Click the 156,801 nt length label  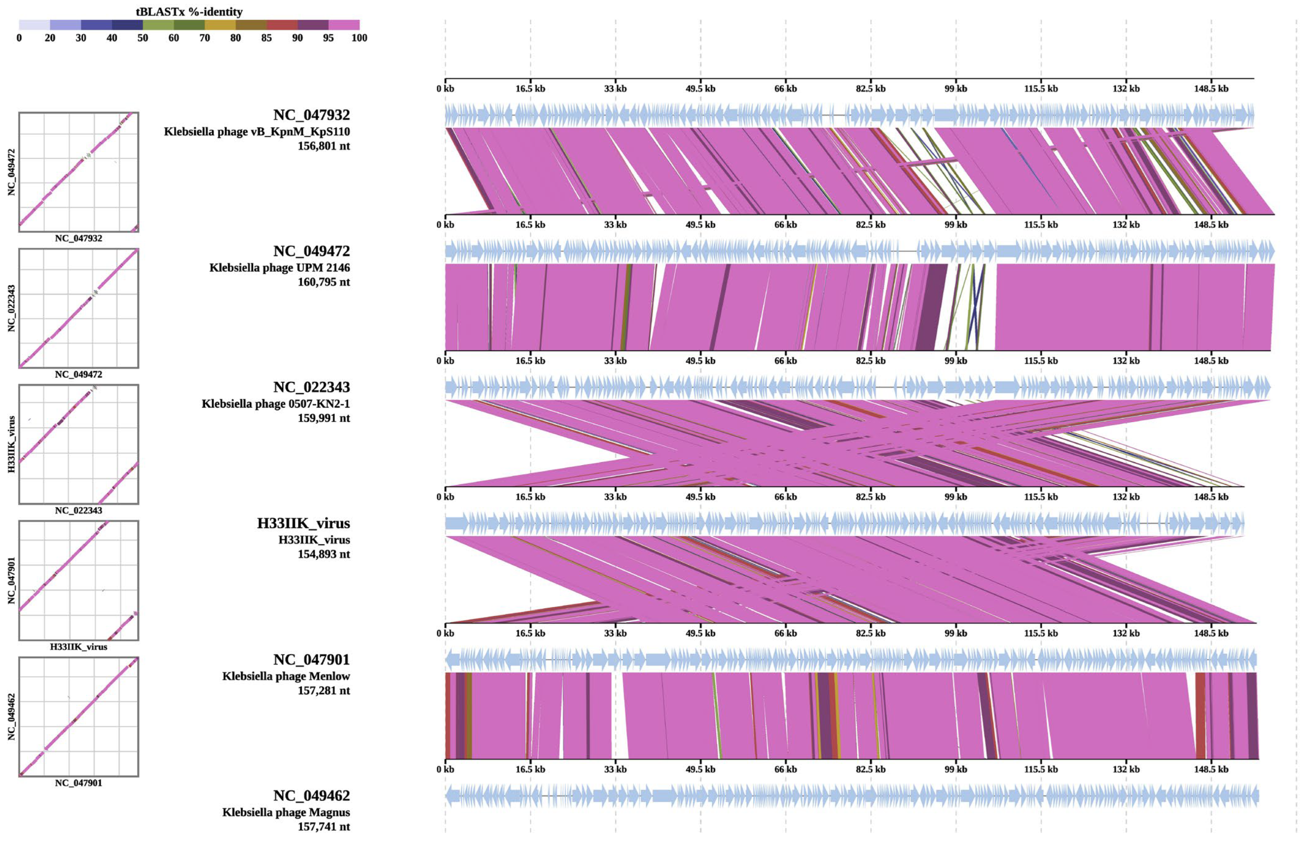tap(323, 146)
